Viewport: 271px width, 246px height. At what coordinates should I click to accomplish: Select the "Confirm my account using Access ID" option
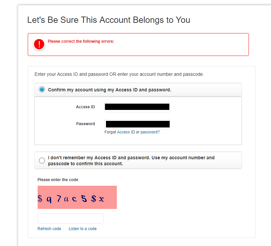click(x=42, y=89)
